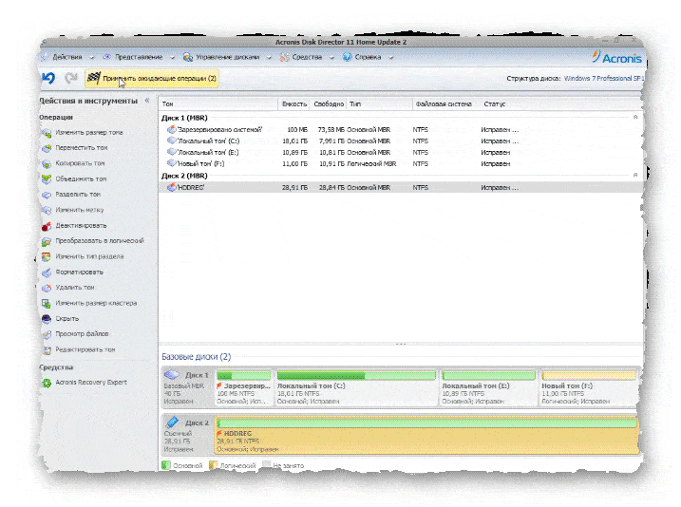Click the Изменить метку icon
The width and height of the screenshot is (681, 507).
pos(47,210)
